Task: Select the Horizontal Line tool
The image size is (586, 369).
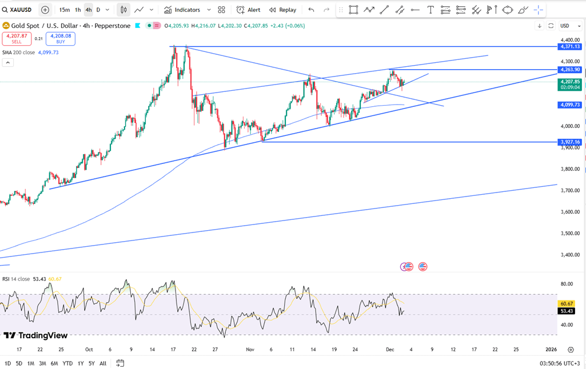Action: [x=415, y=10]
